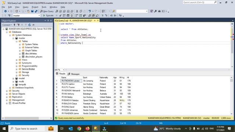
Task: Switch output to Results to Text
Action: (90, 15)
